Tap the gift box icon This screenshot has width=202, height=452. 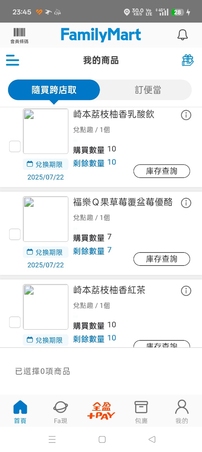coord(188,60)
